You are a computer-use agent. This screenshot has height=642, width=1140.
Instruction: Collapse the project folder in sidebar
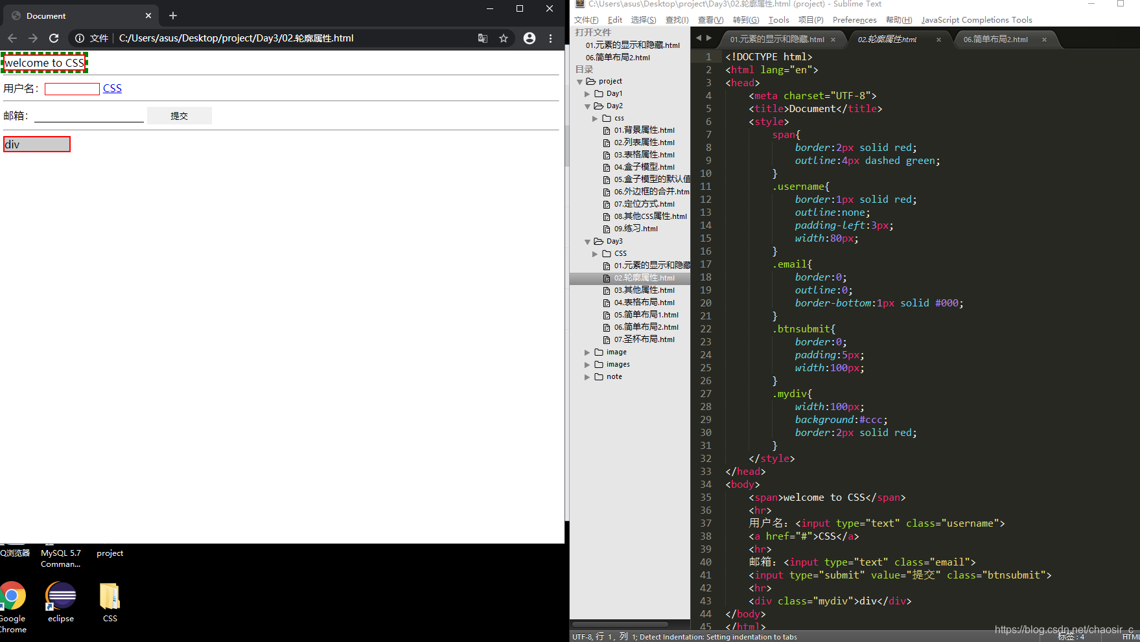point(579,82)
